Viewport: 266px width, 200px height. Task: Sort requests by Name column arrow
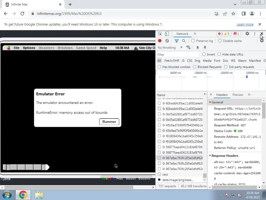tap(205, 94)
